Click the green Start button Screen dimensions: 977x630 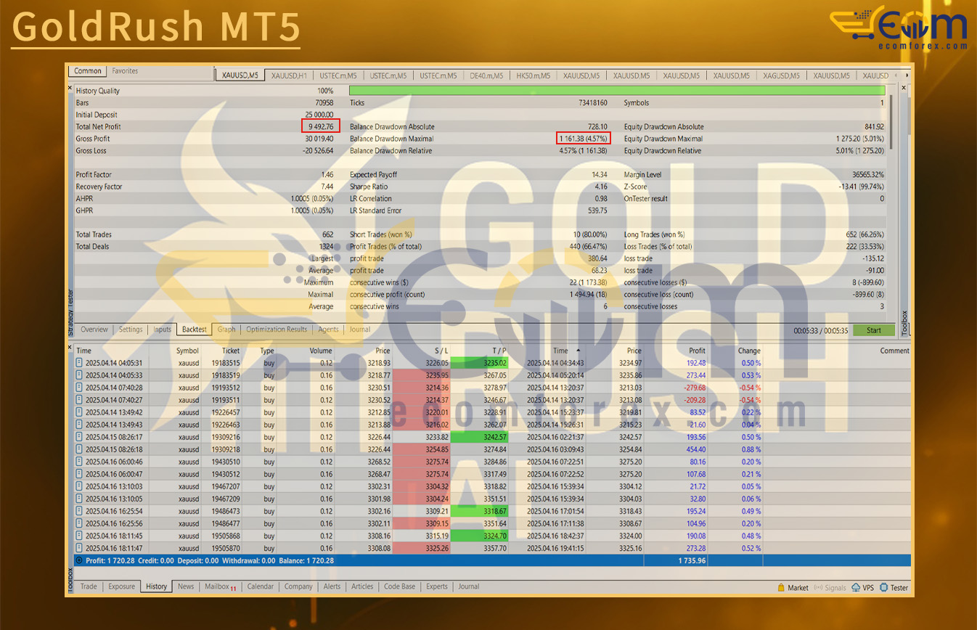[874, 330]
